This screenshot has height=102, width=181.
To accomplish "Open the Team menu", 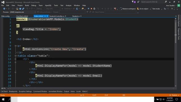I will pos(40,5).
